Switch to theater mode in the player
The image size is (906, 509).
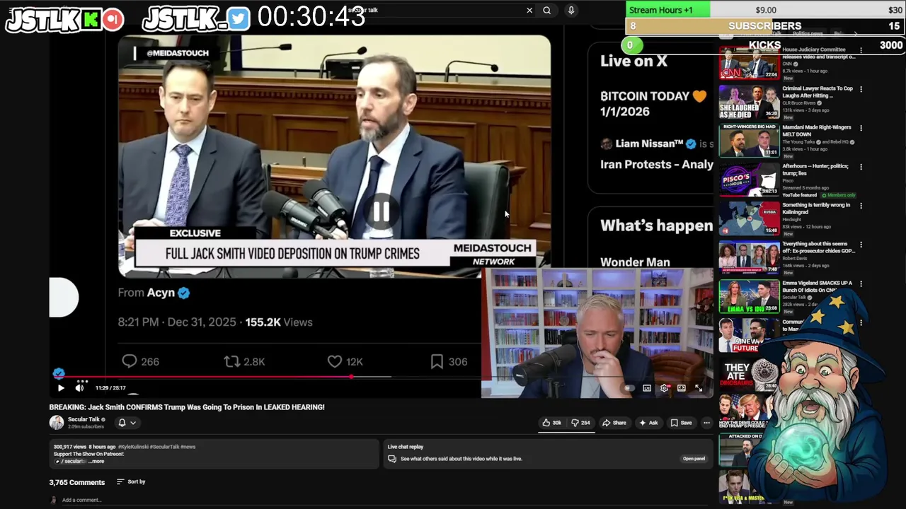click(x=682, y=388)
